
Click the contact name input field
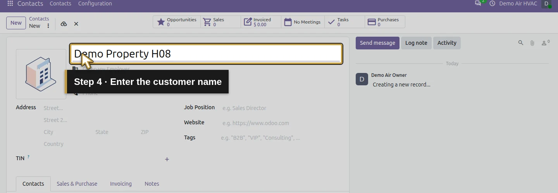(x=206, y=54)
